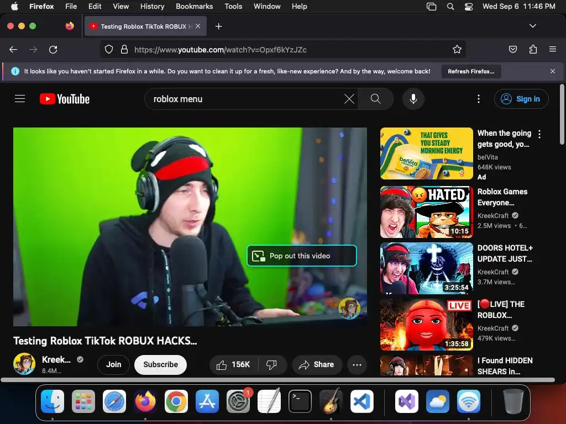Start voice search with microphone

(413, 99)
